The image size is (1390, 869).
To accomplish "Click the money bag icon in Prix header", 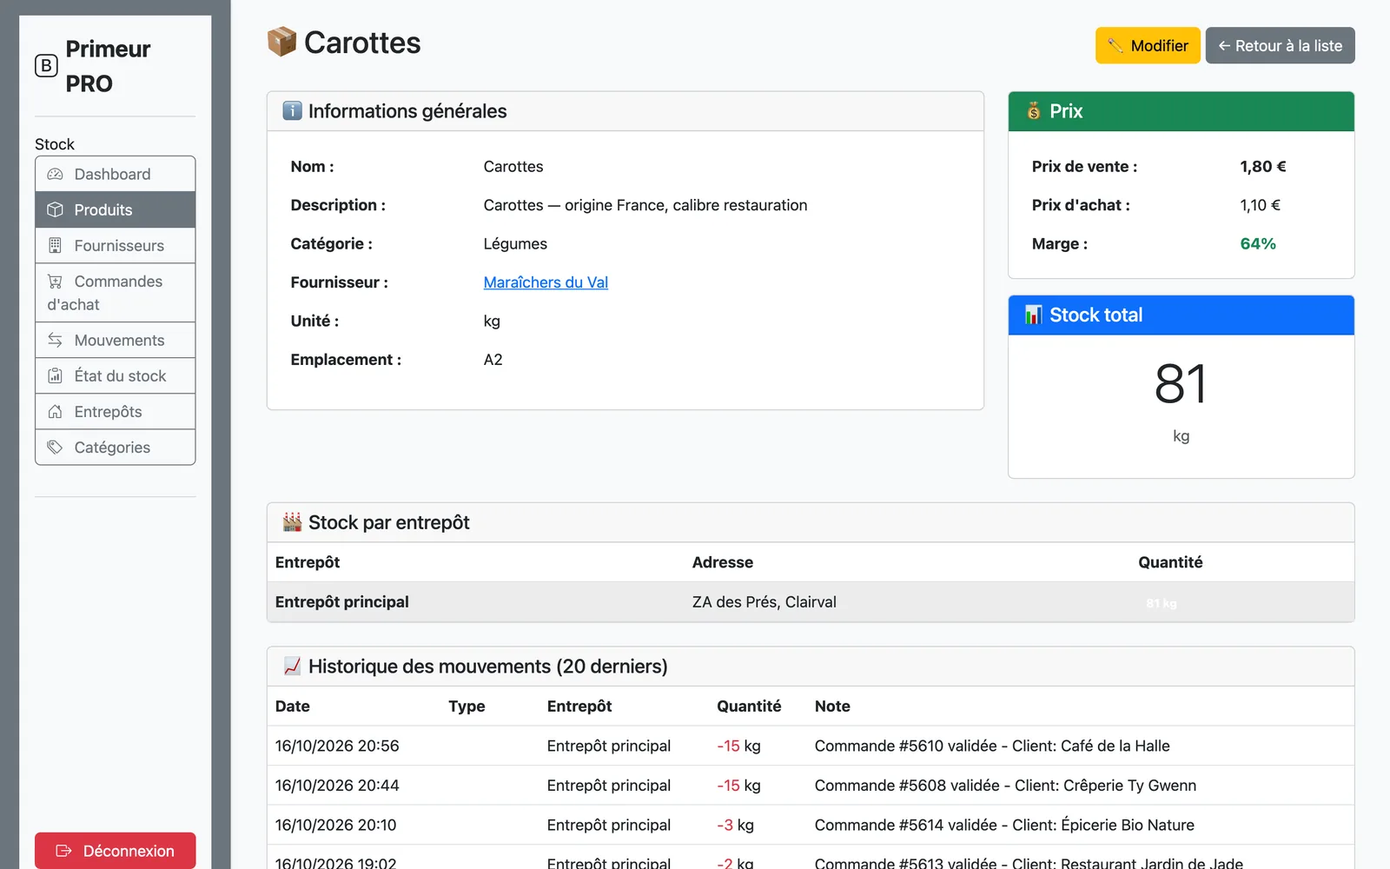I will [x=1034, y=110].
